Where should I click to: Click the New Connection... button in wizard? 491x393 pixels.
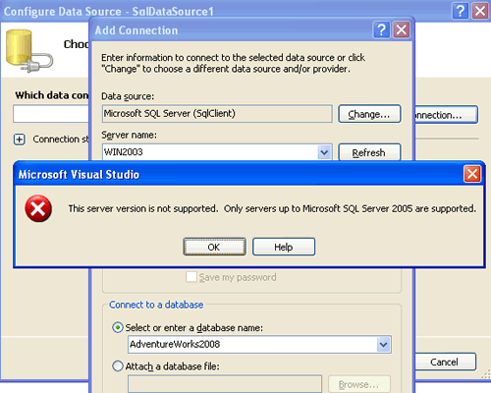[446, 115]
